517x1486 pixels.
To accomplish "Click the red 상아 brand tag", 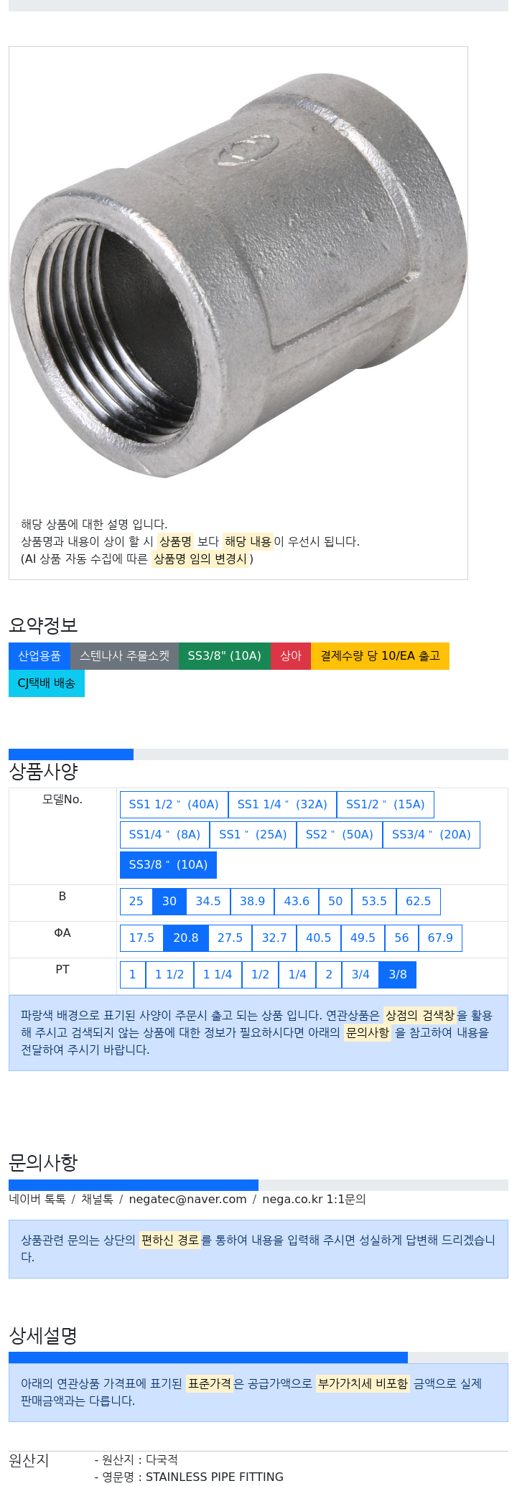I will coord(291,655).
